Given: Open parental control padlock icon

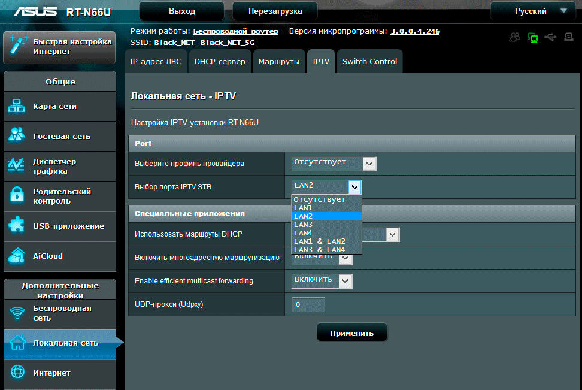Looking at the screenshot, I should click(17, 195).
